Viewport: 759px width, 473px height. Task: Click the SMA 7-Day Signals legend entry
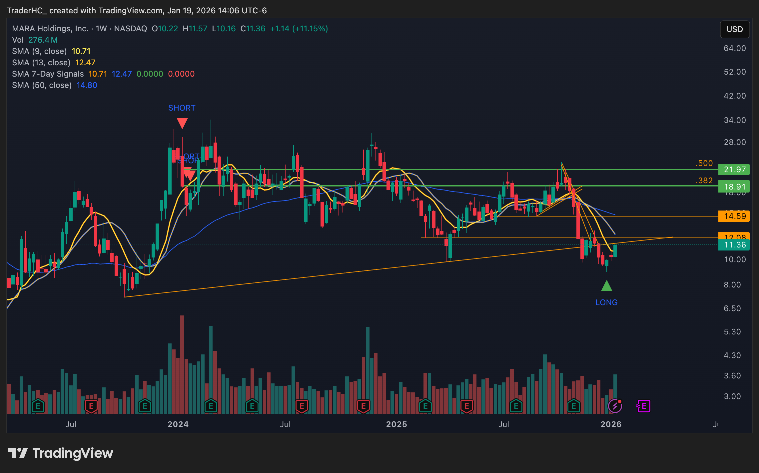click(48, 74)
